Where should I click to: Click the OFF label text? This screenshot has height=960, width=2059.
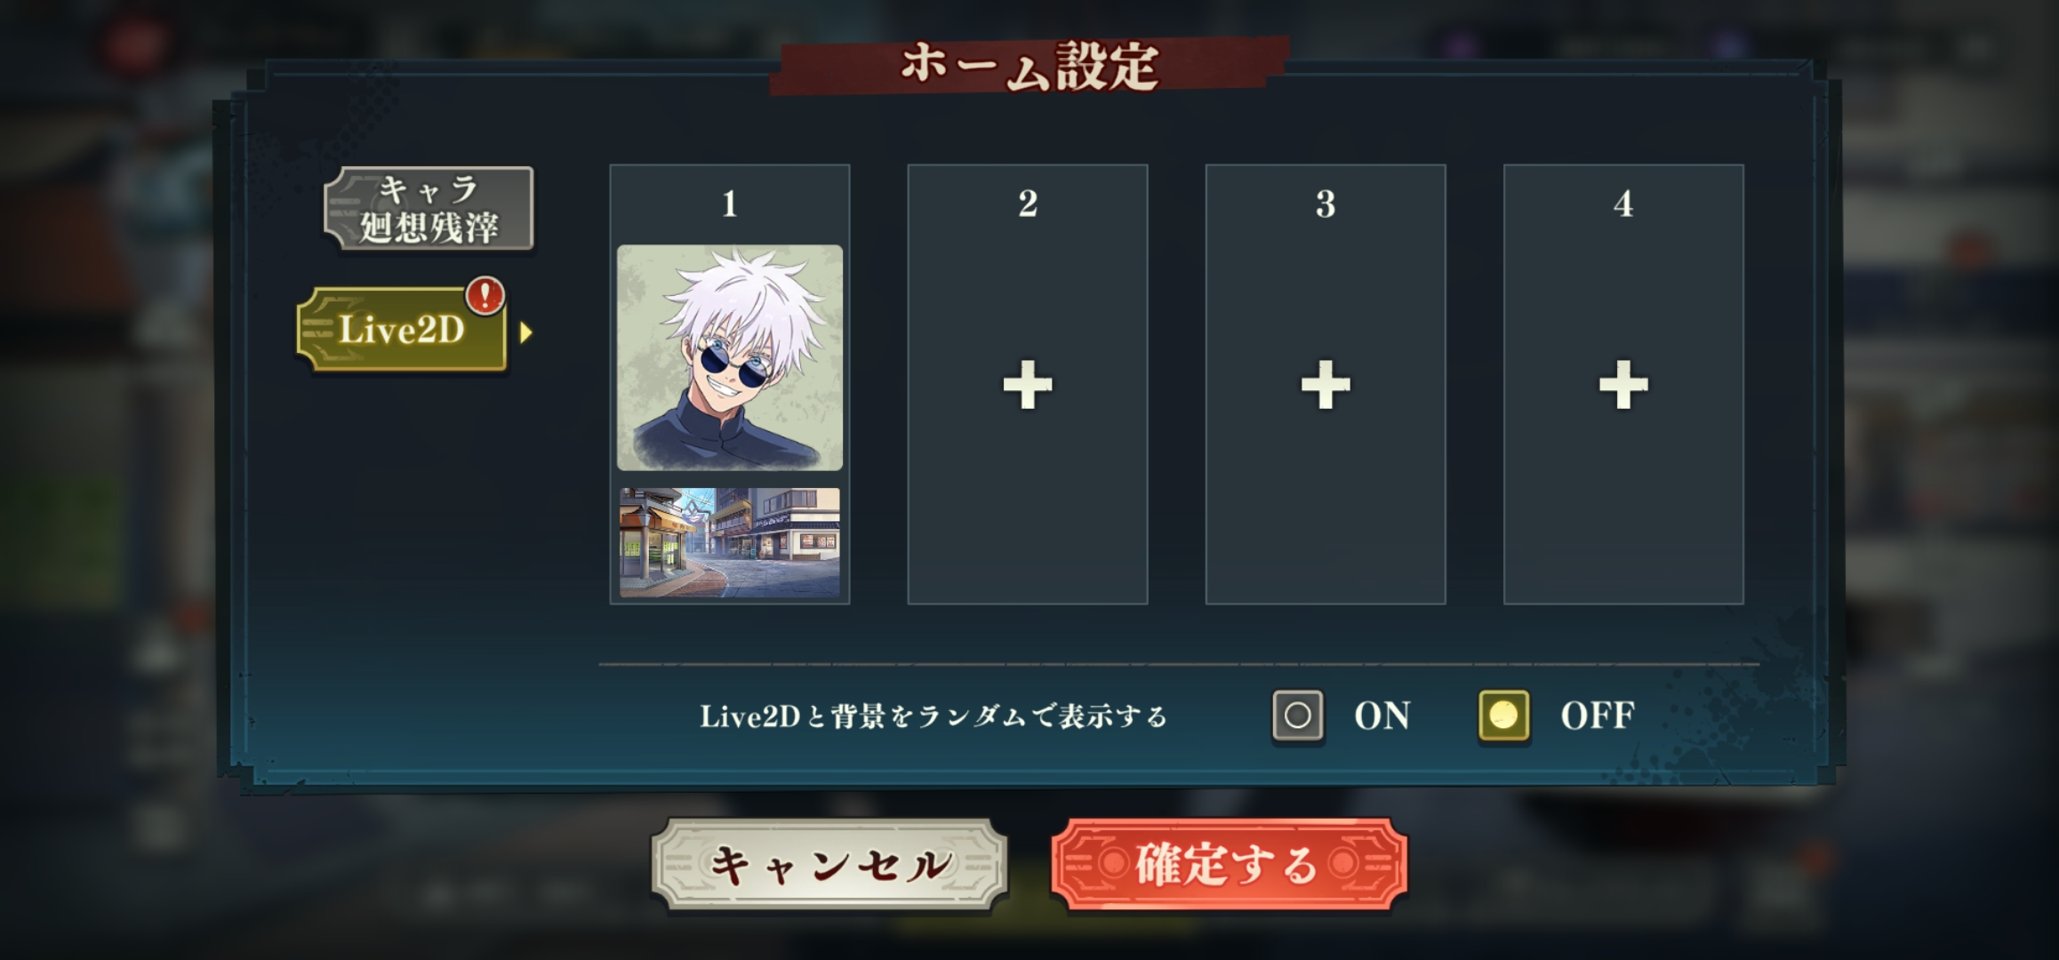point(1598,716)
